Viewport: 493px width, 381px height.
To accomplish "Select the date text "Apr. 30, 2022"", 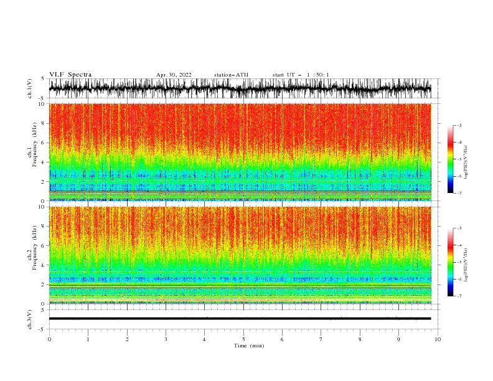I will point(174,75).
